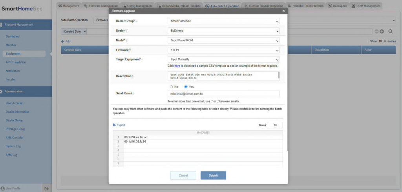The width and height of the screenshot is (402, 192).
Task: Expand the Administration section header
Action: 26,91
